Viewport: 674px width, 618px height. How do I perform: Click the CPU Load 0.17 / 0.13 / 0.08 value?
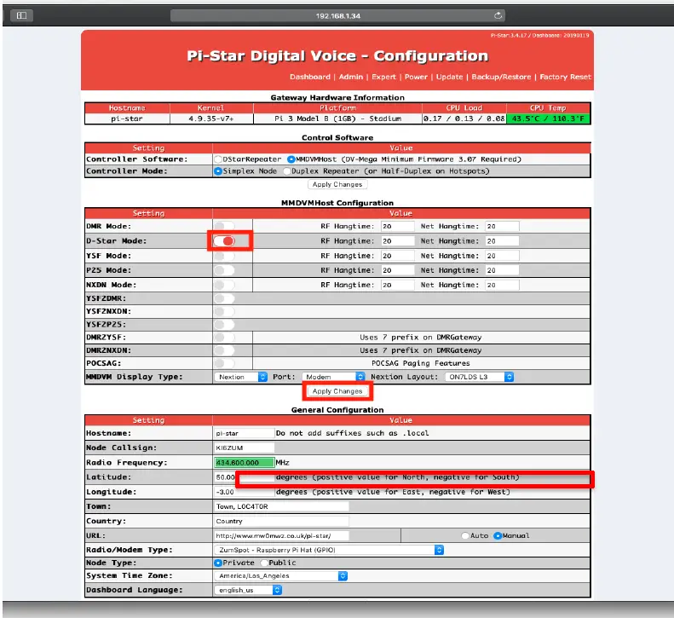[x=464, y=118]
